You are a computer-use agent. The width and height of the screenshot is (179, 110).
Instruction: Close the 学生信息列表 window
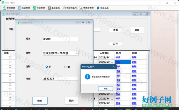coord(147,14)
